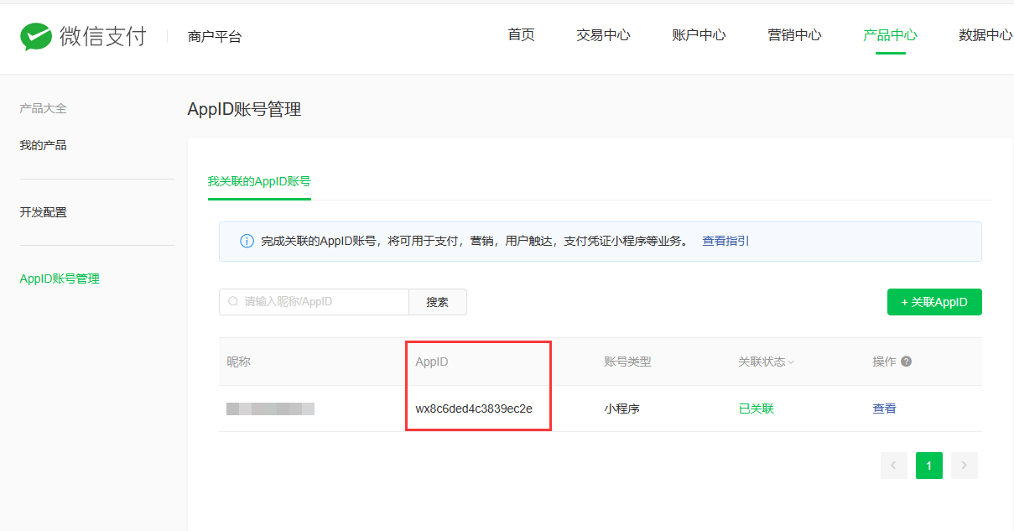Click the AppID value wx8c6ded4c3839ec2e
Screen dimensions: 1014x531
coord(474,409)
